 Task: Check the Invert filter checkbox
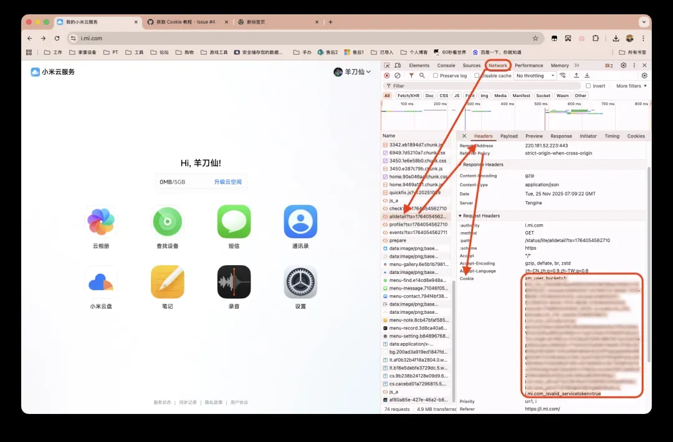click(x=588, y=86)
